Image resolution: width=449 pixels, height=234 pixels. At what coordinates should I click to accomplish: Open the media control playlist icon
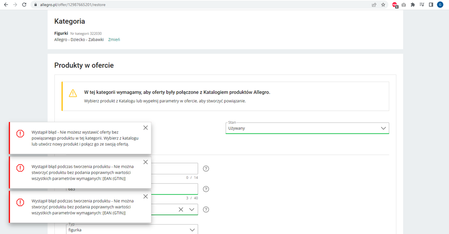coord(422,4)
